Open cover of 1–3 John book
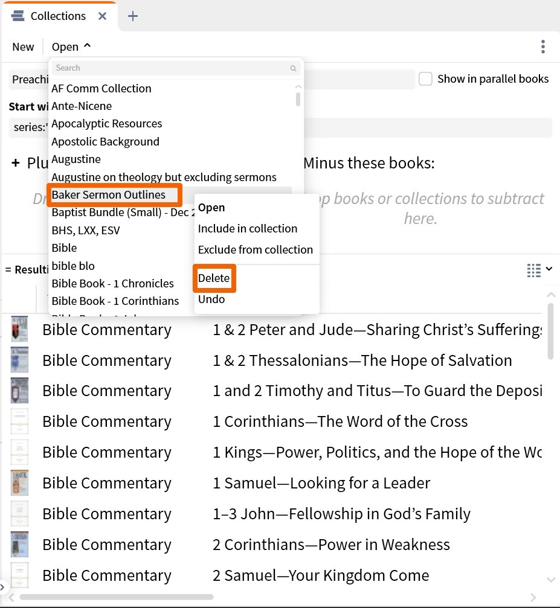 pyautogui.click(x=19, y=513)
